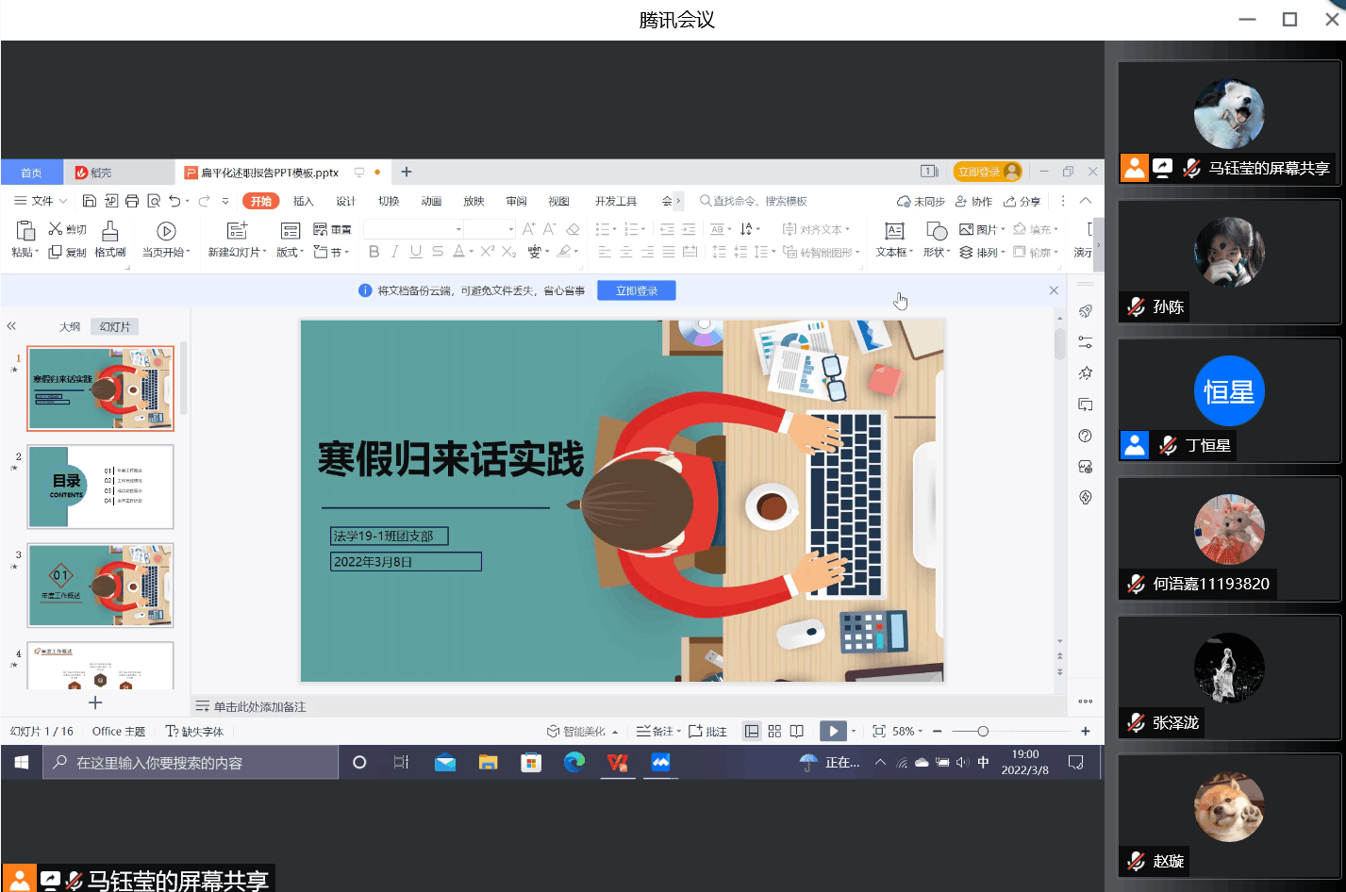Click the undo arrow icon
This screenshot has width=1346, height=892.
[174, 201]
